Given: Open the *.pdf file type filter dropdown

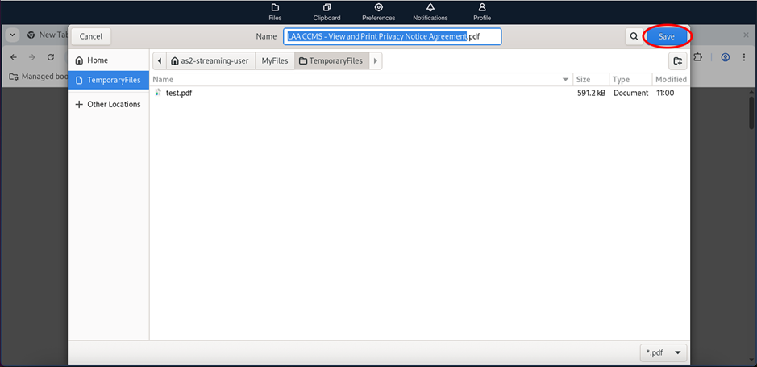Looking at the screenshot, I should [665, 352].
